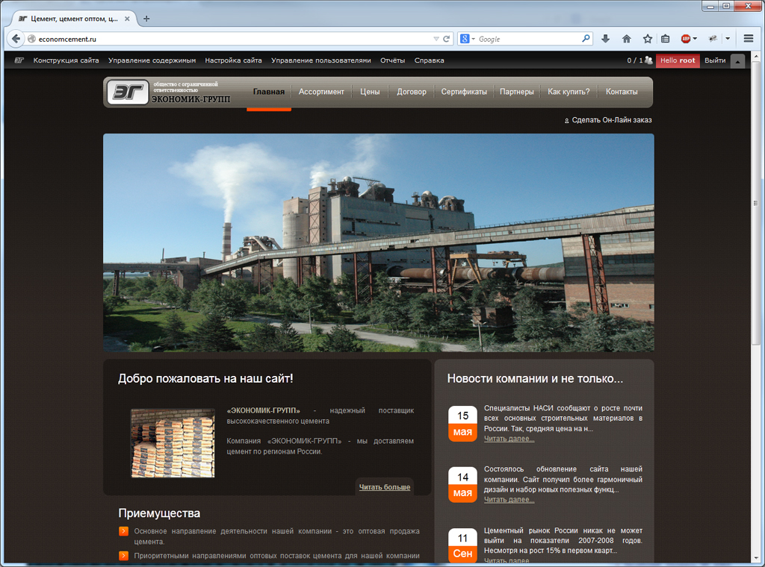The height and width of the screenshot is (567, 765).
Task: Open the bookmarks list icon
Action: pos(665,39)
